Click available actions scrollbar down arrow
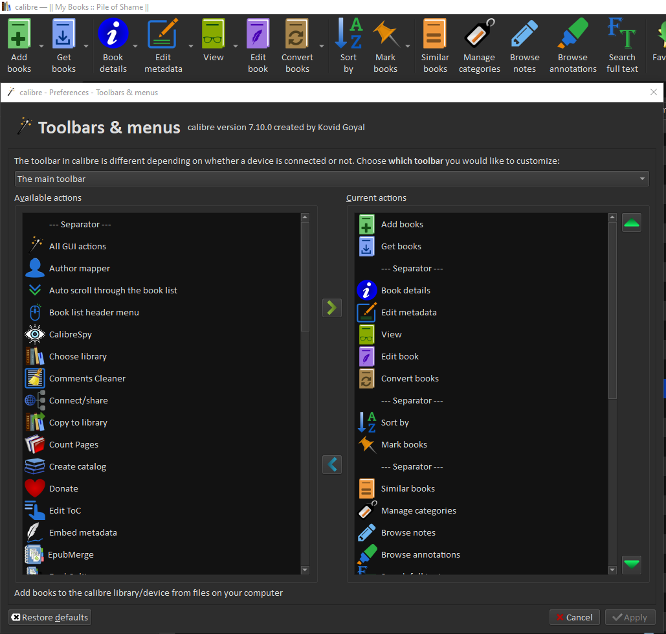Viewport: 666px width, 634px height. (305, 570)
